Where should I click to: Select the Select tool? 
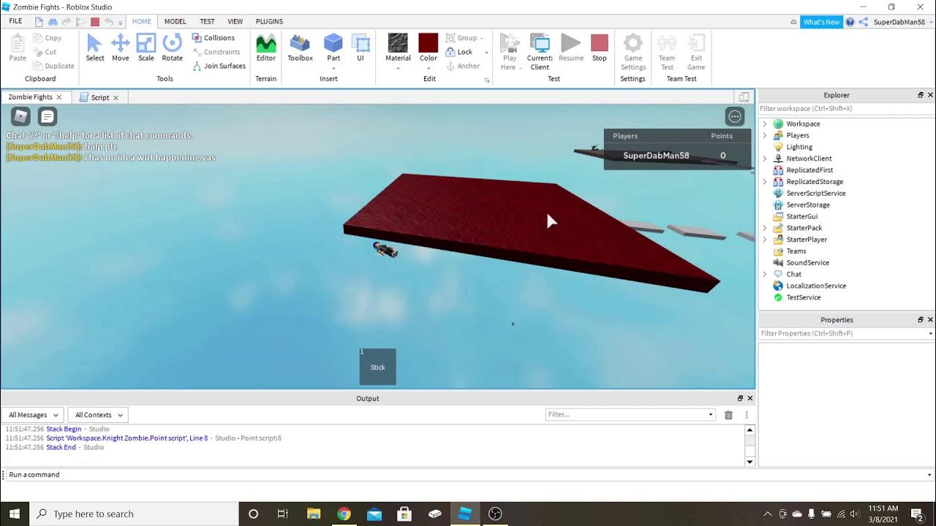tap(95, 47)
